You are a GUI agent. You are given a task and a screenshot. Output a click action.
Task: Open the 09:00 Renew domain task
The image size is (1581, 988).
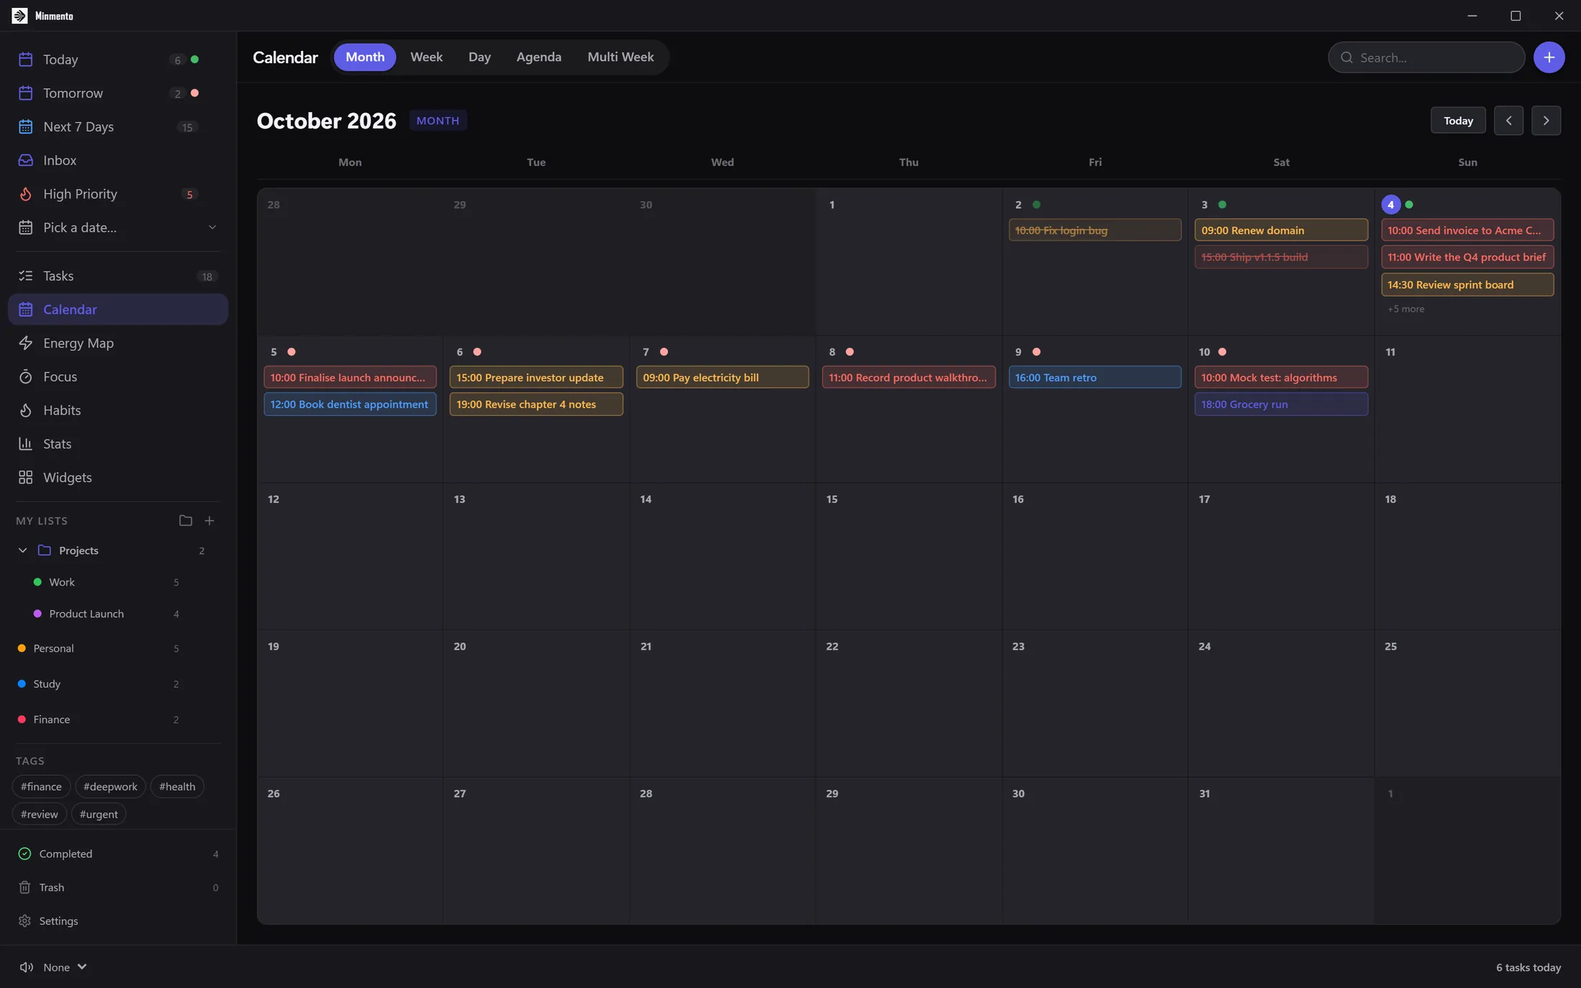(x=1281, y=230)
